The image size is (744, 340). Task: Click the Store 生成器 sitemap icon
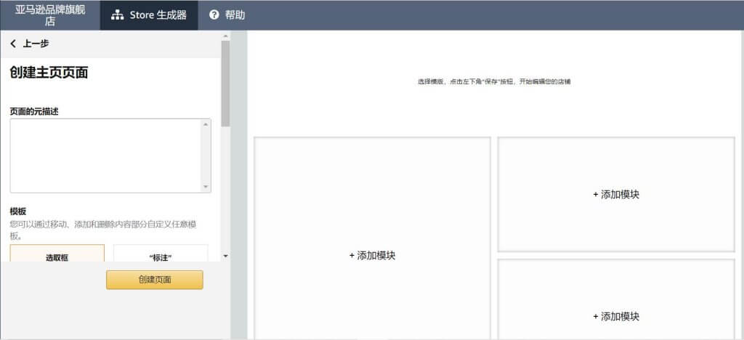(x=117, y=15)
